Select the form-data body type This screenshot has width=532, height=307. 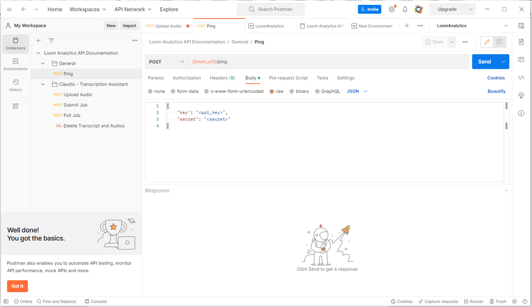pos(184,91)
